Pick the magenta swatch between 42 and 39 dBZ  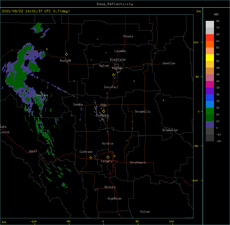click(x=210, y=84)
